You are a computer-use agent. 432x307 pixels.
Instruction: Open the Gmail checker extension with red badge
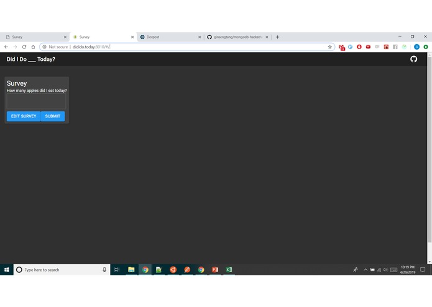click(342, 47)
